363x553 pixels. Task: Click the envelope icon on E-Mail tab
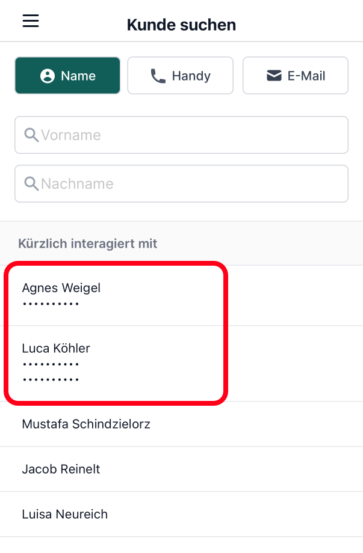click(x=274, y=76)
